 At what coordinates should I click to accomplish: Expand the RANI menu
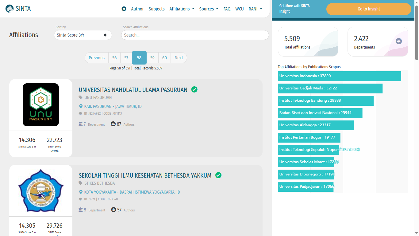pyautogui.click(x=256, y=9)
